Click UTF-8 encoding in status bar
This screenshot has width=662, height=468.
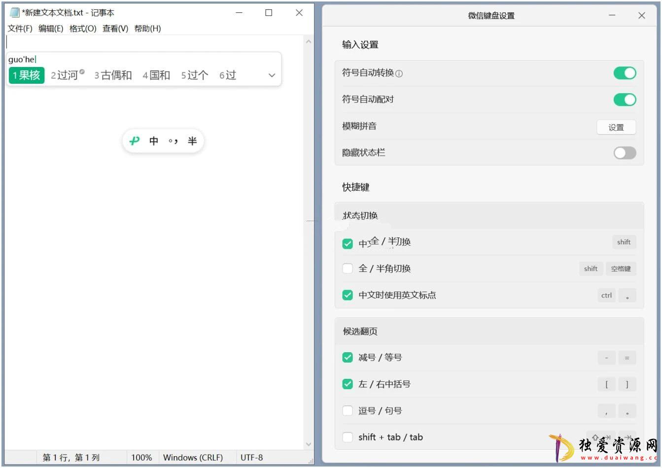coord(251,458)
